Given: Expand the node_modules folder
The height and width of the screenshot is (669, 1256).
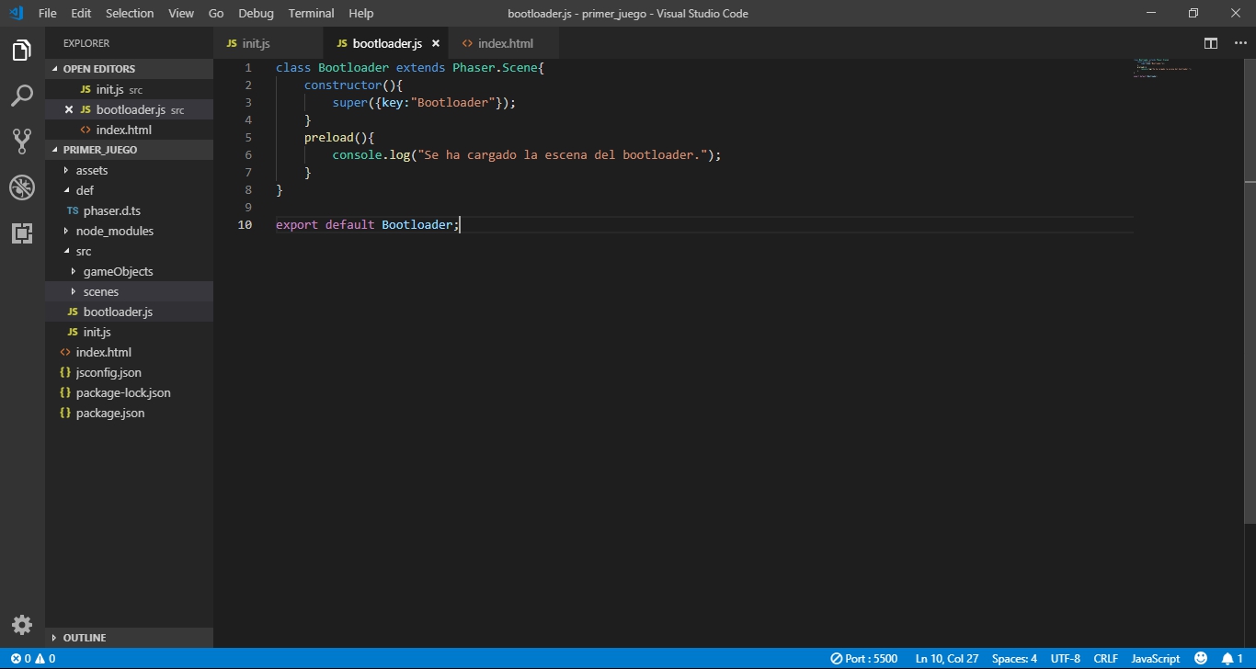Looking at the screenshot, I should 114,231.
